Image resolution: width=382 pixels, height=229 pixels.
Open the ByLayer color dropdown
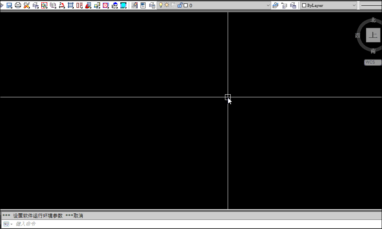click(354, 5)
